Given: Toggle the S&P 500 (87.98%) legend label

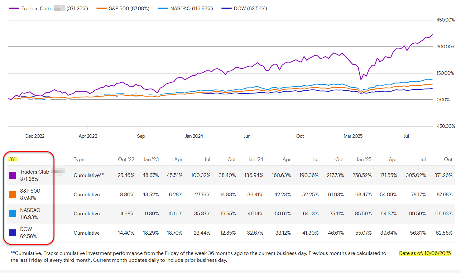Looking at the screenshot, I should [x=129, y=9].
